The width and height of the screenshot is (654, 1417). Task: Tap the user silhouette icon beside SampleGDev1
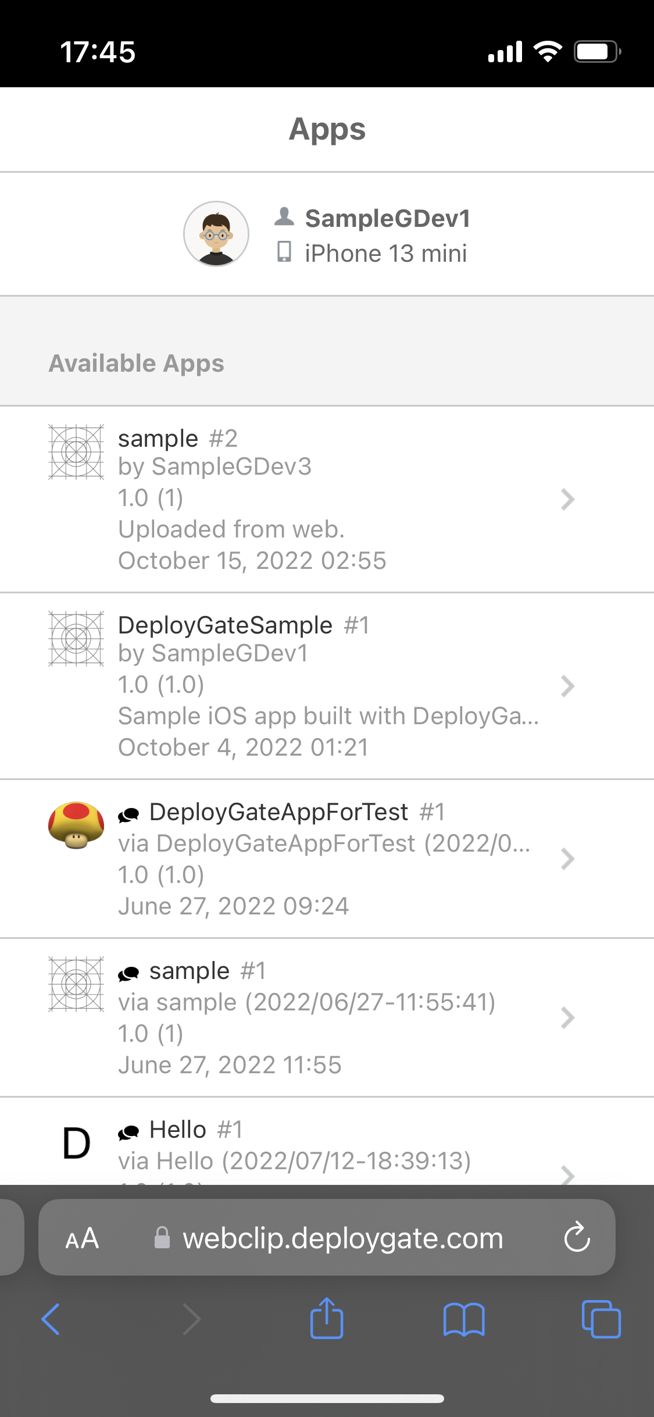[284, 216]
